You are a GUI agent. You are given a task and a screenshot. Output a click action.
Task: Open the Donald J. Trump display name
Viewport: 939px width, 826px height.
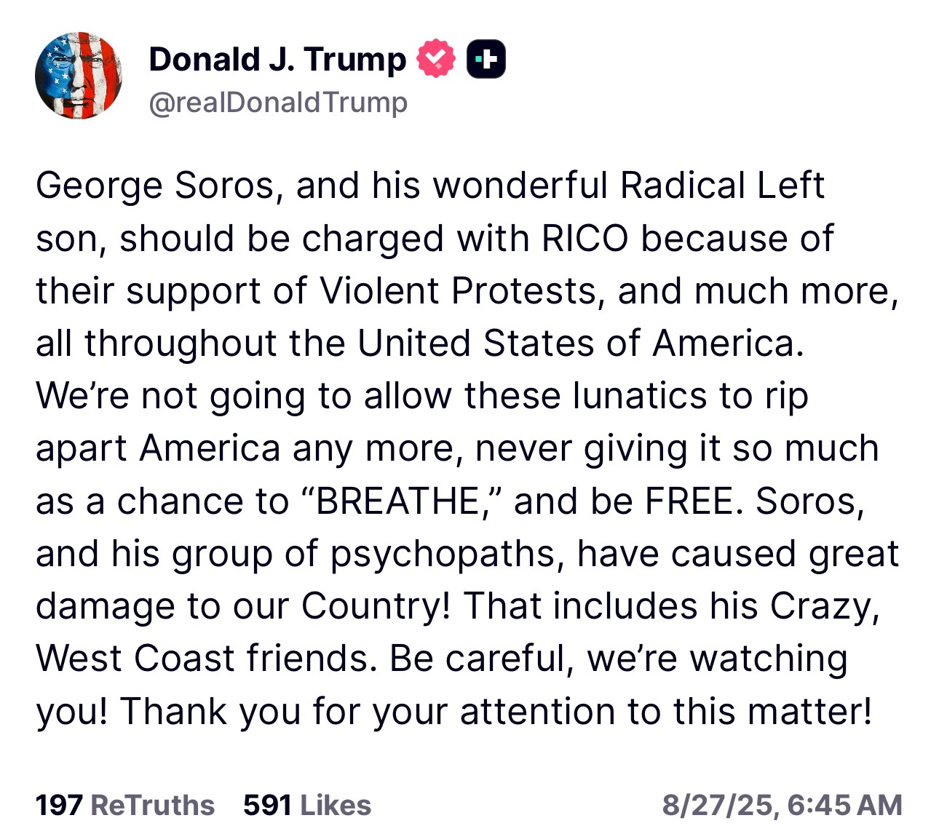tap(277, 60)
